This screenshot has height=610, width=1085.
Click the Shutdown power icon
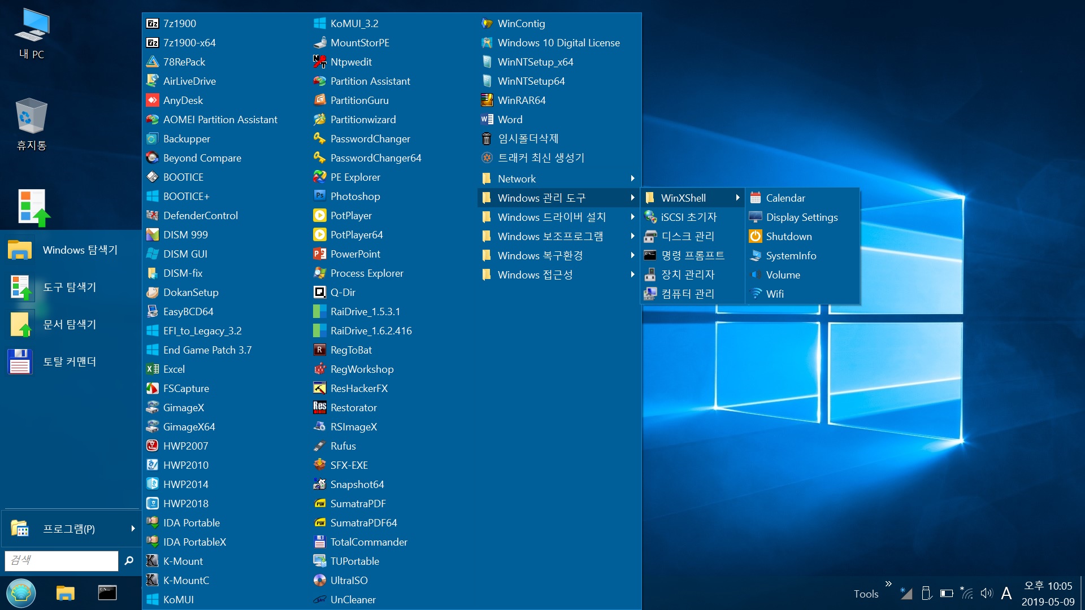click(756, 236)
